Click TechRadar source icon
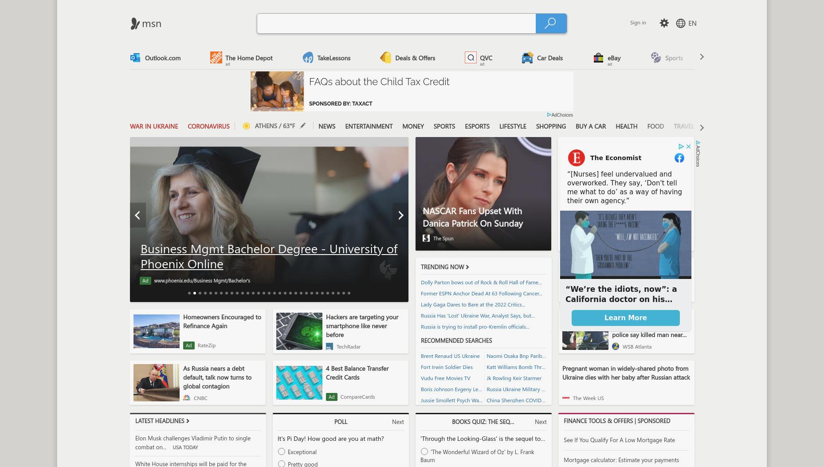 (x=330, y=346)
